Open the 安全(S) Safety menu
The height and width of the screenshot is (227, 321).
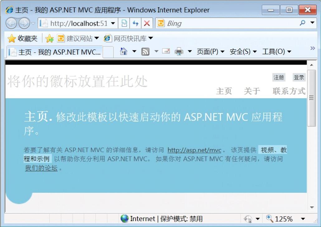tap(243, 52)
